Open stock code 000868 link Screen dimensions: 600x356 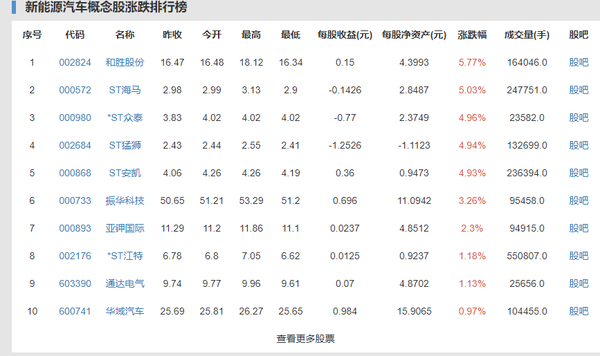[75, 174]
